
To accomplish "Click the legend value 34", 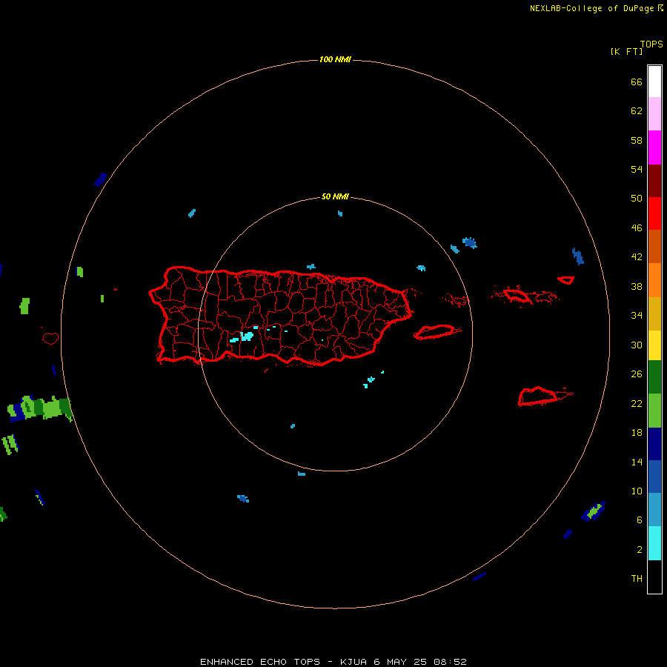I will 637,316.
